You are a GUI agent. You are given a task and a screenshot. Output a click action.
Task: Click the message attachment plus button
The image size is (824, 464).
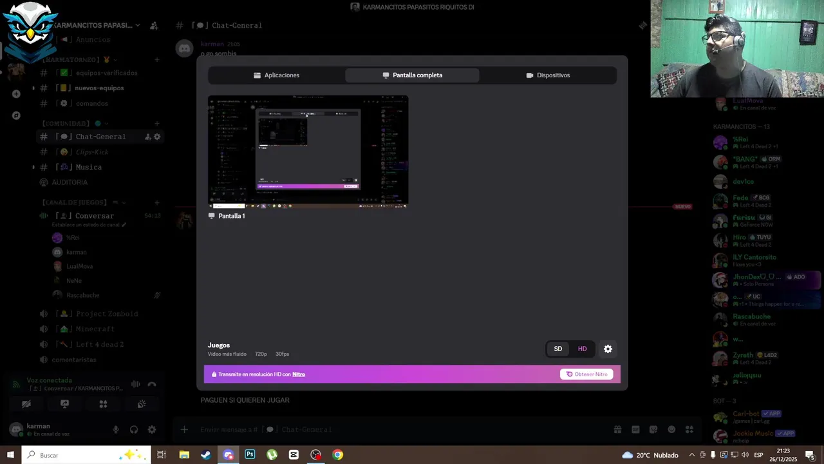coord(184,430)
